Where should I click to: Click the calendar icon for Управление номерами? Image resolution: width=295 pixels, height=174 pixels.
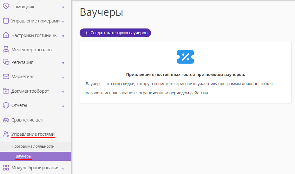click(x=6, y=21)
